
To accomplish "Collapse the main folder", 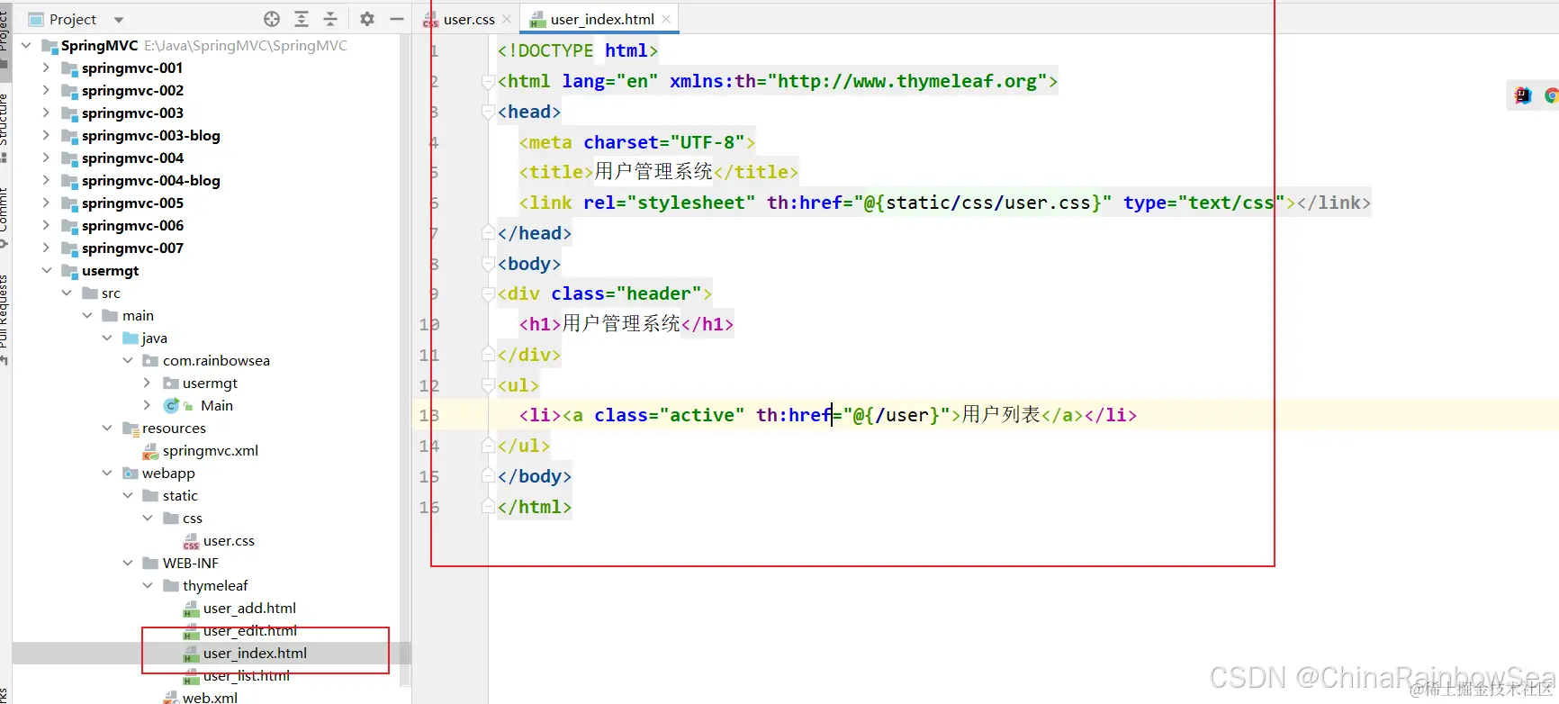I will [87, 315].
